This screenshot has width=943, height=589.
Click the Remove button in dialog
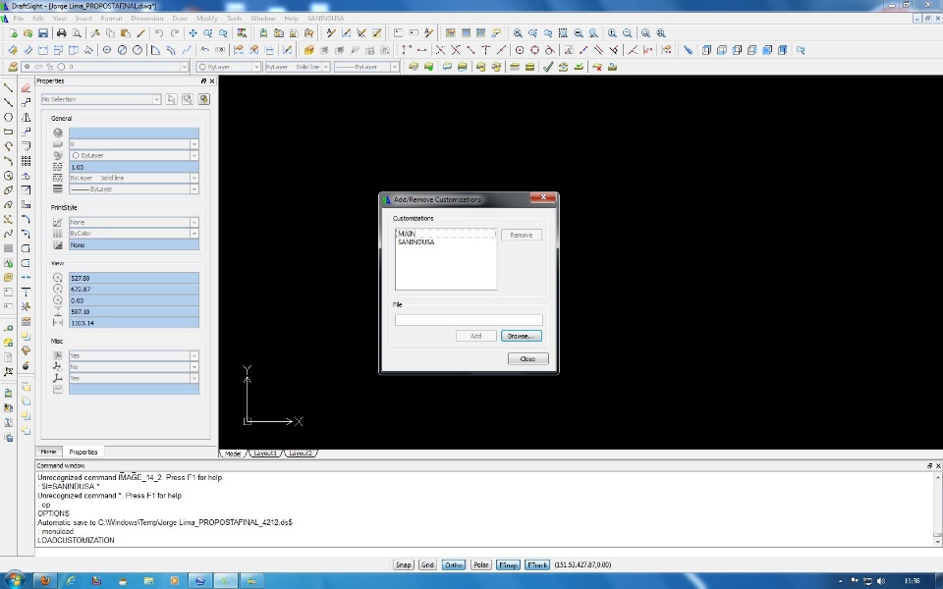(x=522, y=235)
